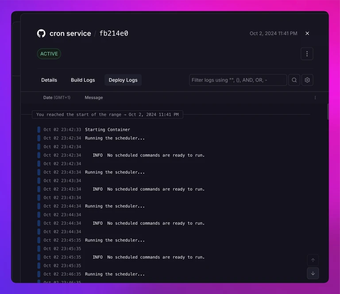Click the GitHub logo icon
Screen dimensions: 340x294
point(41,33)
